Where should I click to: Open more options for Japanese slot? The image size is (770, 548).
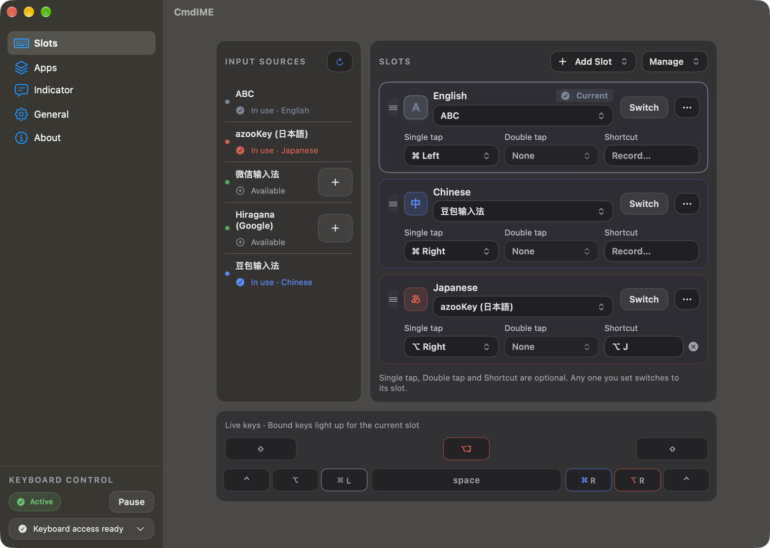coord(687,299)
